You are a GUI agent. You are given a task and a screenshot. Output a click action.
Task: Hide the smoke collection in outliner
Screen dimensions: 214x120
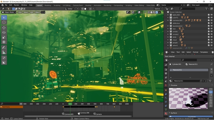[x=211, y=32]
